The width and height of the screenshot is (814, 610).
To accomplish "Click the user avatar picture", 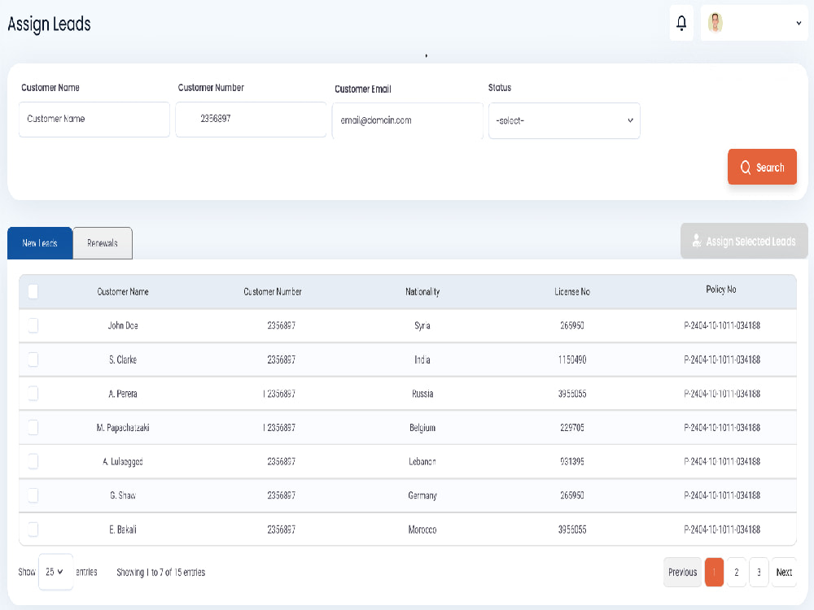I will [716, 23].
